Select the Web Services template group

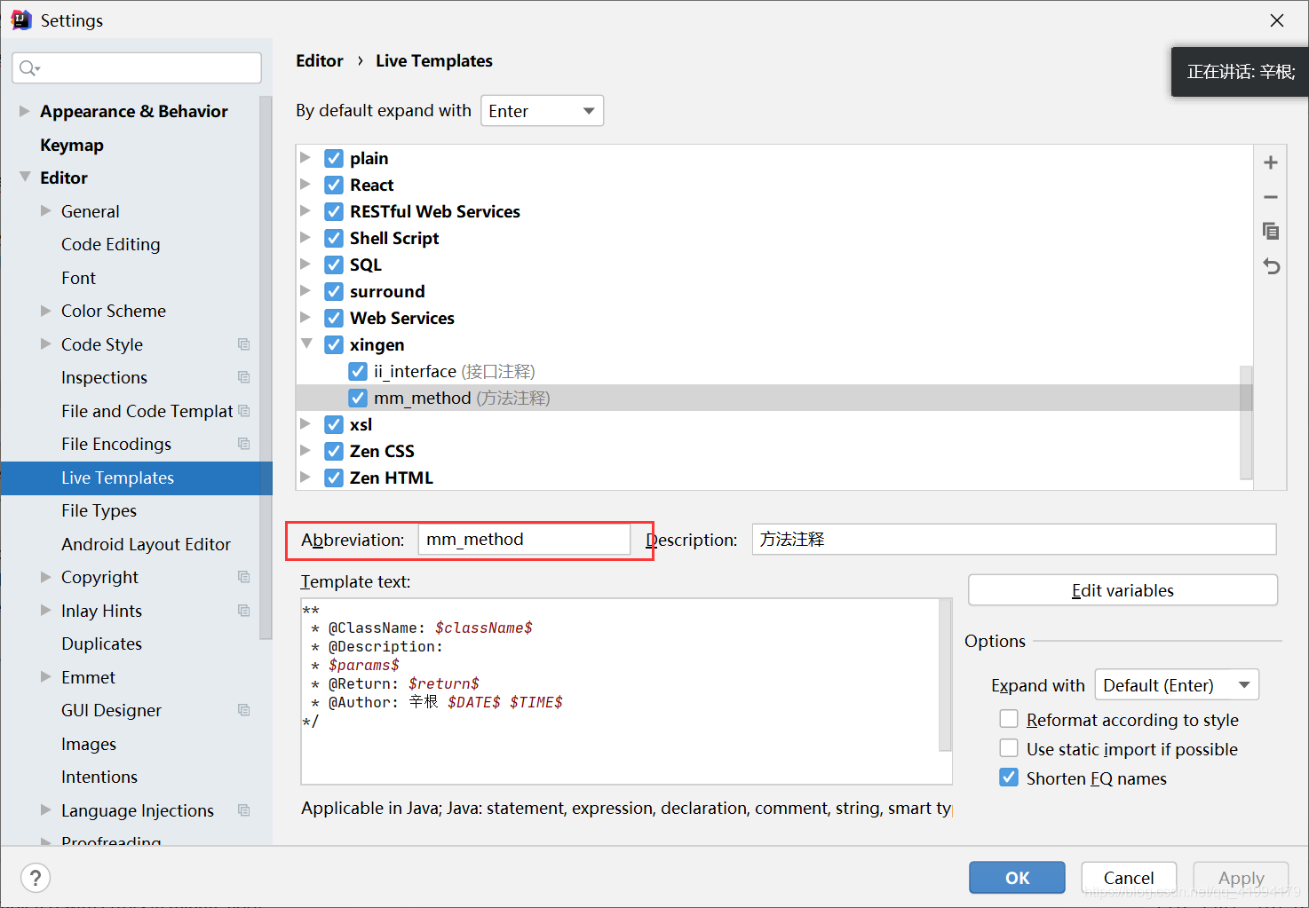click(x=402, y=318)
